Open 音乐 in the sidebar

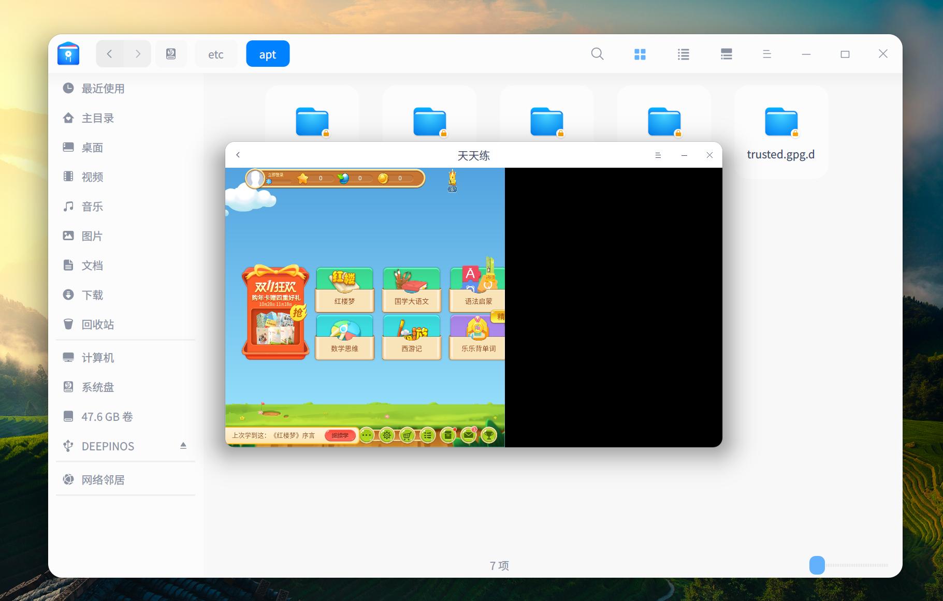[x=125, y=207]
